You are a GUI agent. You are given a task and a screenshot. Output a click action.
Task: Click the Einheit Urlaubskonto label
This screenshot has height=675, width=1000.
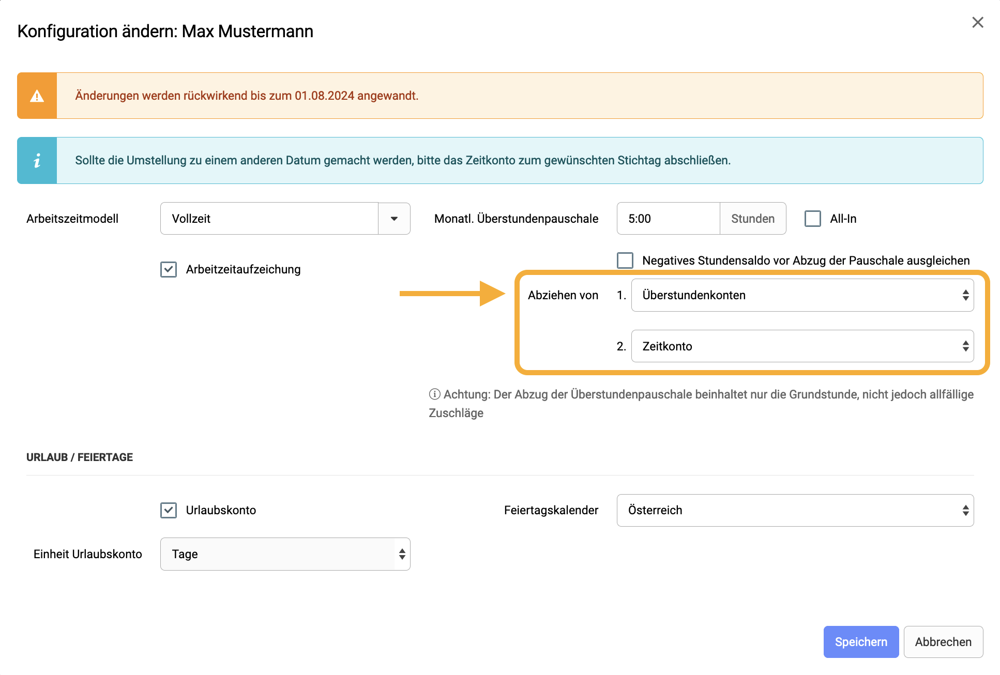coord(88,554)
